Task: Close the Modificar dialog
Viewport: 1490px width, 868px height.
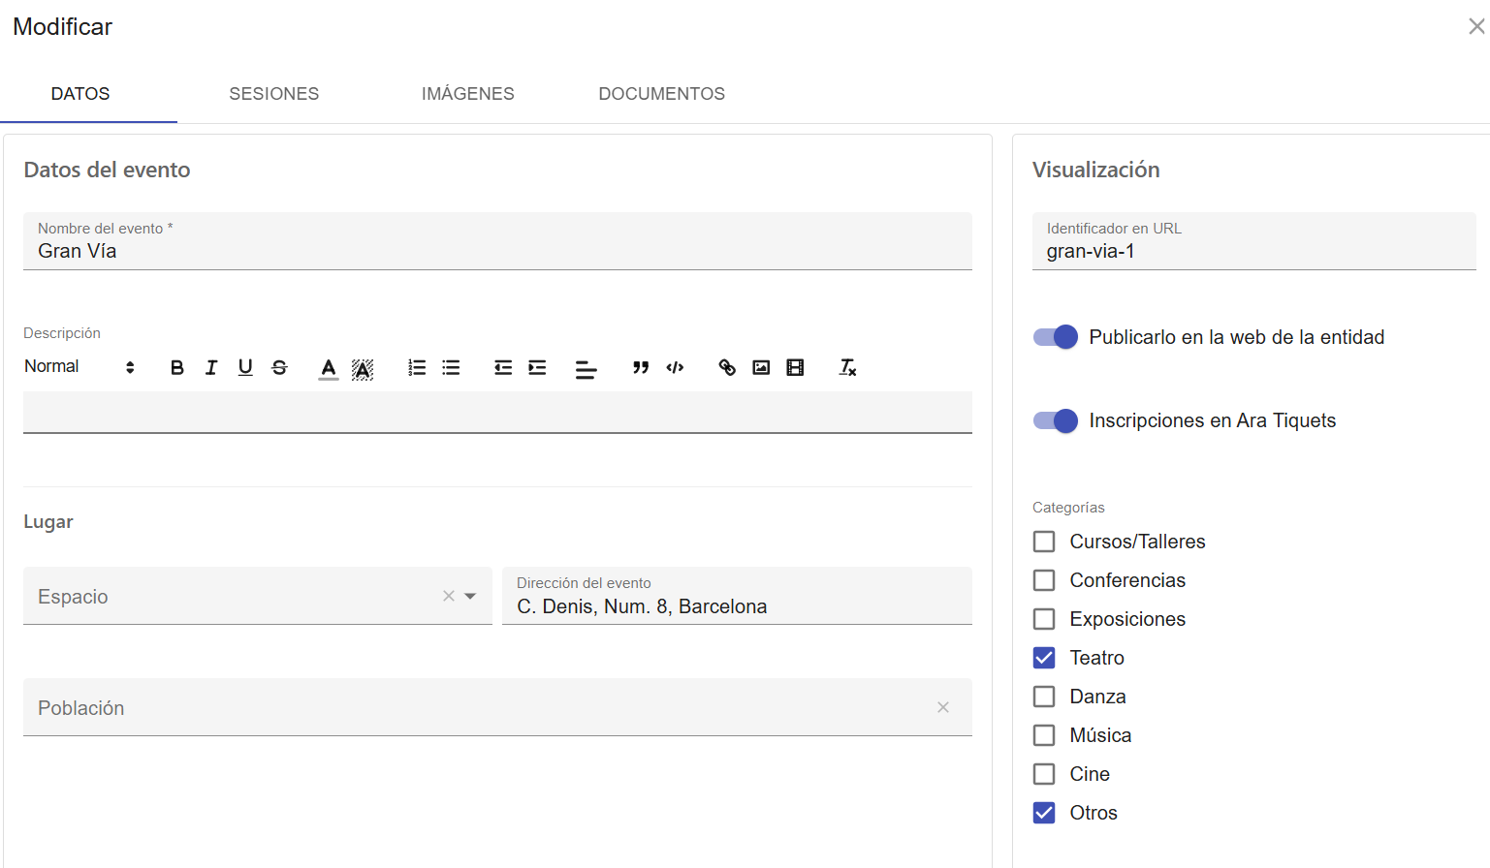Action: click(1476, 26)
